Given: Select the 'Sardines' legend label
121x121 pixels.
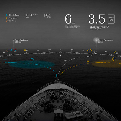Looking at the screenshot, I should [12, 21].
